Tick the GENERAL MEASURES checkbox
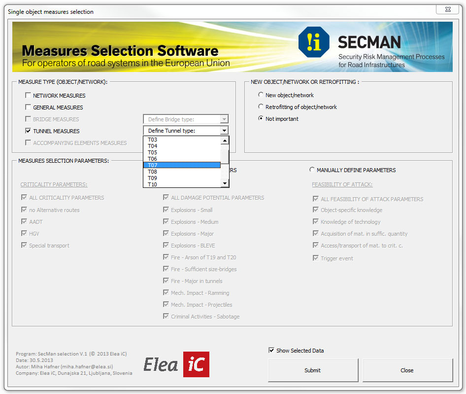The height and width of the screenshot is (394, 466). coord(28,107)
